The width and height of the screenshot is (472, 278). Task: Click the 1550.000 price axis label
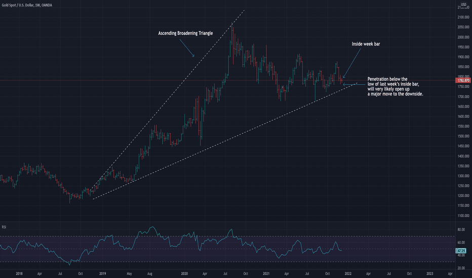[x=463, y=126]
